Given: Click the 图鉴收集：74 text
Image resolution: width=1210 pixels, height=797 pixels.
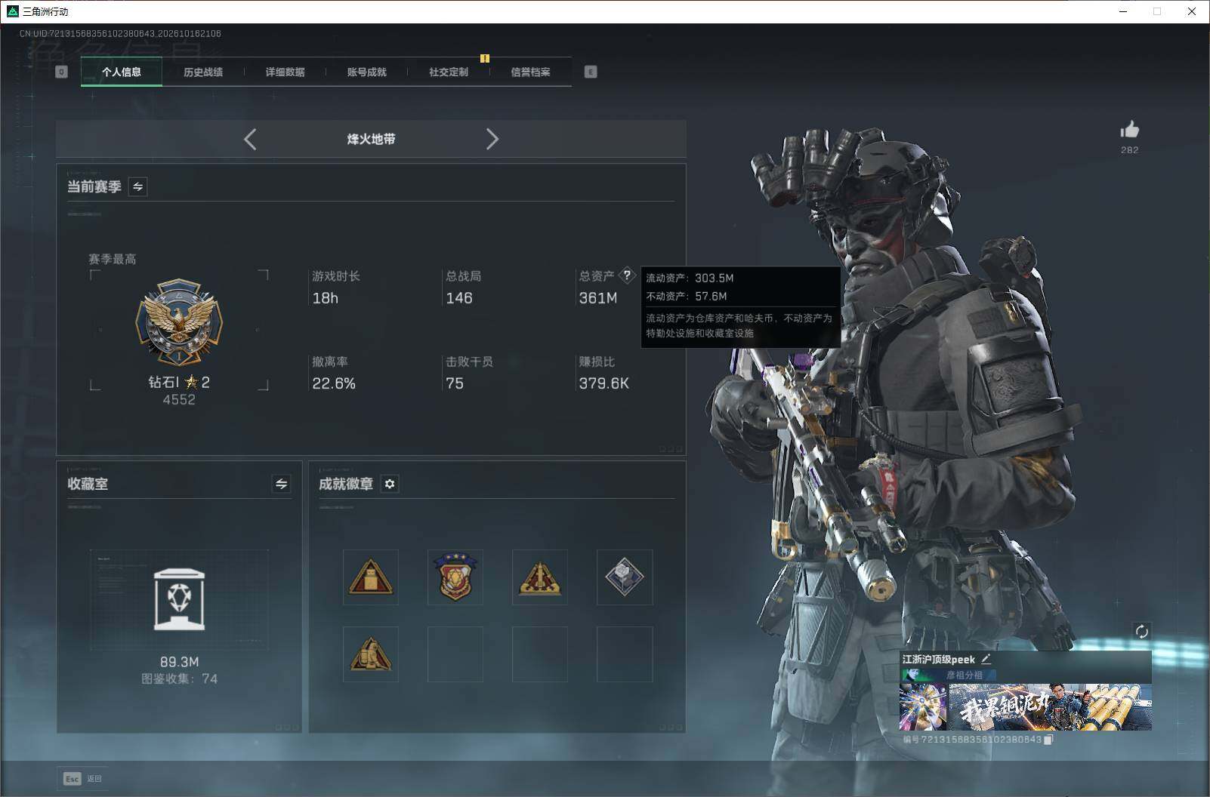Looking at the screenshot, I should 180,679.
